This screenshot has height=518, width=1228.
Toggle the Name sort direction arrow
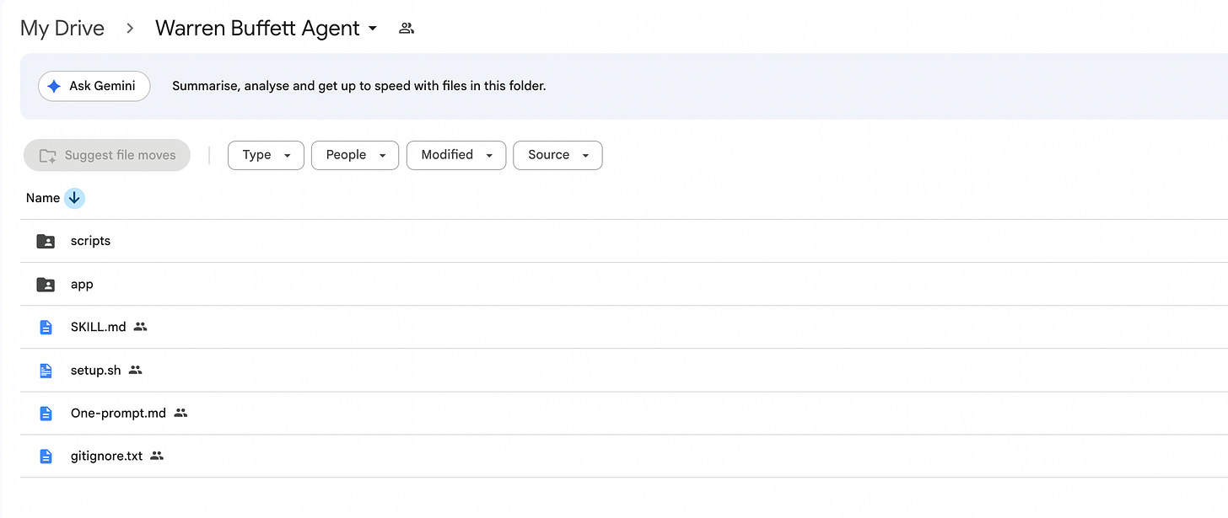tap(74, 198)
